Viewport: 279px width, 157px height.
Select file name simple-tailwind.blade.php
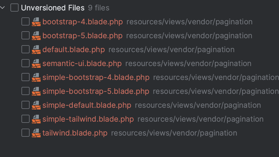coord(88,119)
